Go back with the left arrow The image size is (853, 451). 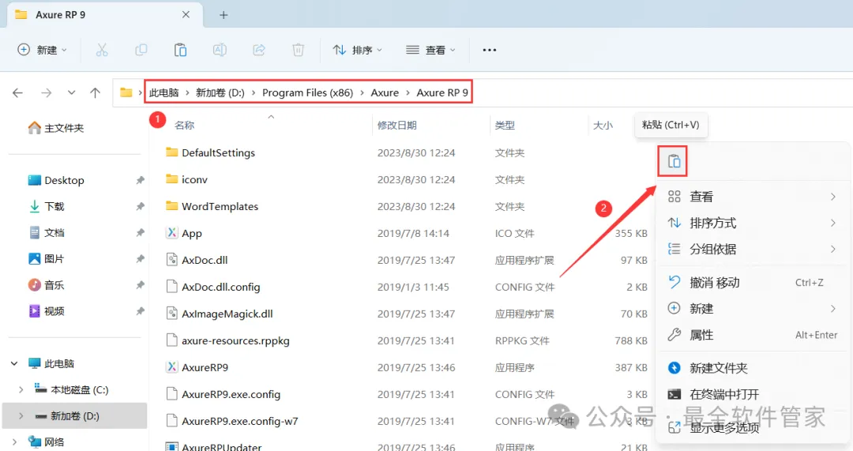point(18,93)
